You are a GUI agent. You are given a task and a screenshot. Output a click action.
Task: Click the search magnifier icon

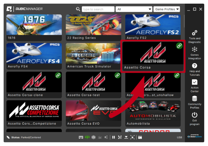78,9
